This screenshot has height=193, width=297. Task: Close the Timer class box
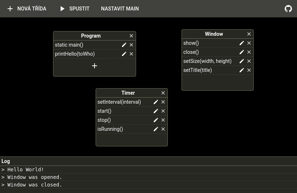pos(163,93)
